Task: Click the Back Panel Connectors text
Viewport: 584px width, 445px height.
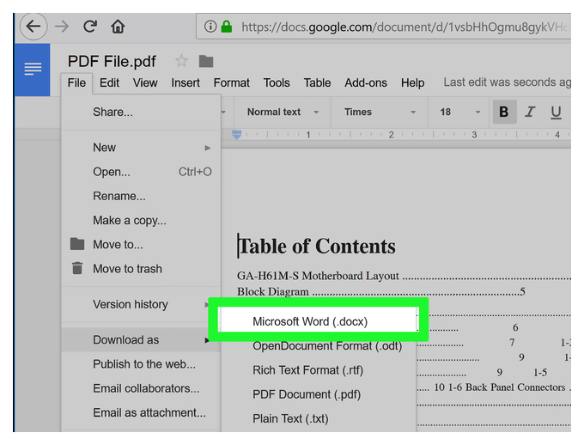Action: tap(515, 387)
